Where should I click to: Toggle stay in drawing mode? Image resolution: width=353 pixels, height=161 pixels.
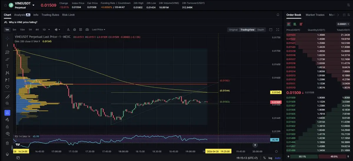pos(7,120)
